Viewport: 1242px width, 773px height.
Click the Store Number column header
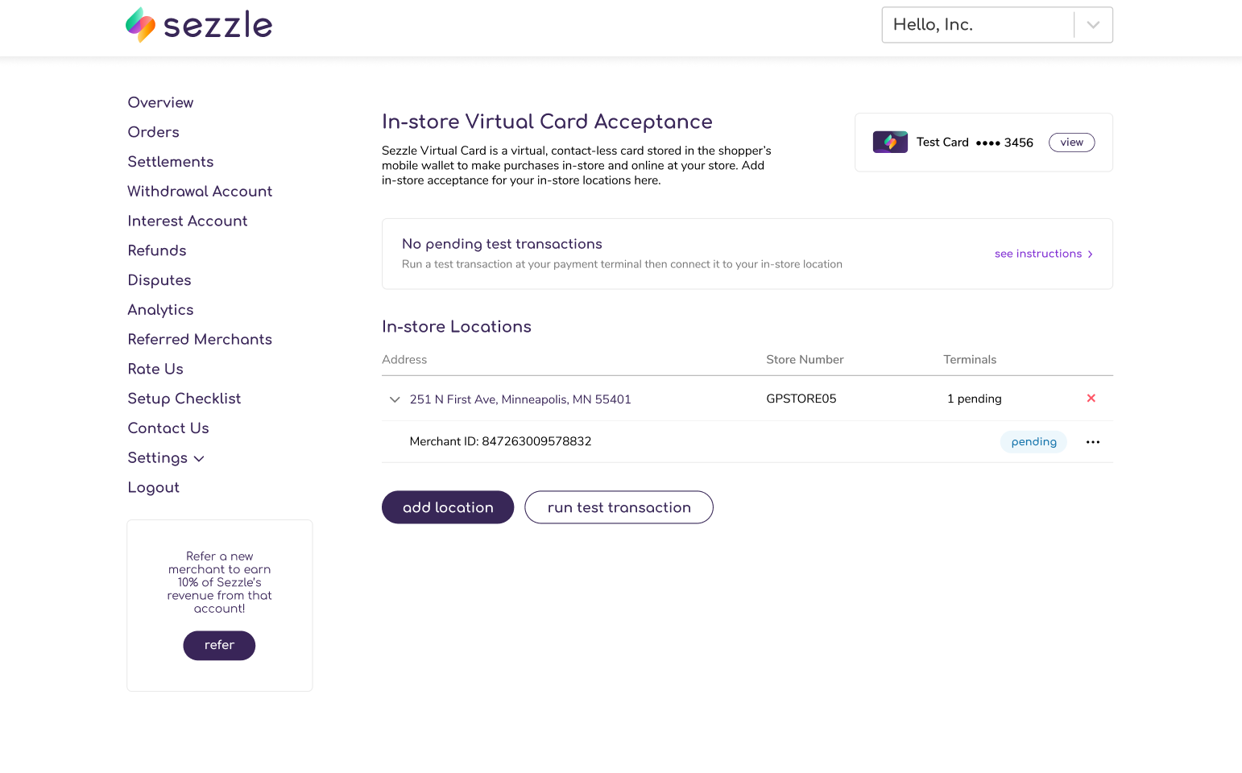(805, 360)
